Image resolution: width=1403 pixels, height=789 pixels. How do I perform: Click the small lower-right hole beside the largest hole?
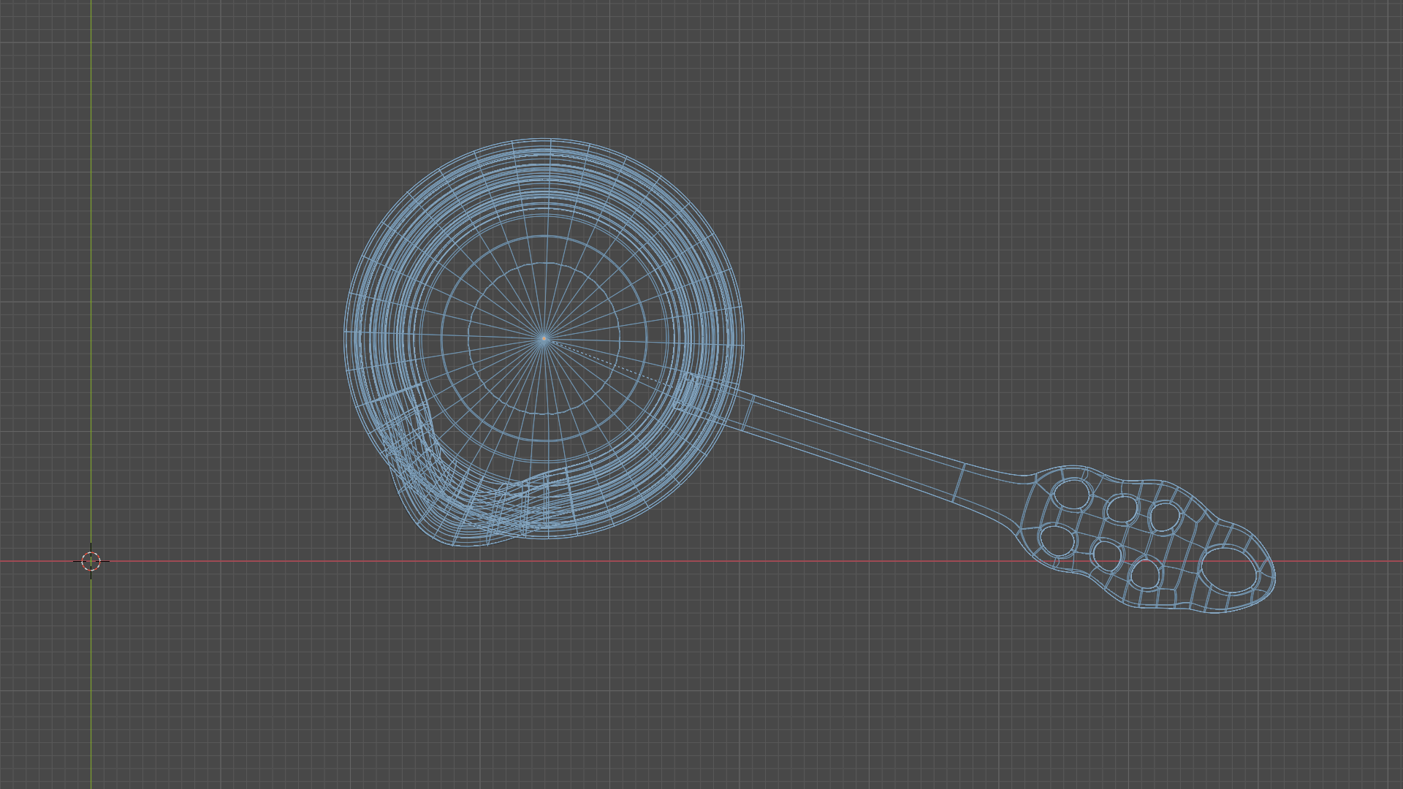tap(1145, 573)
